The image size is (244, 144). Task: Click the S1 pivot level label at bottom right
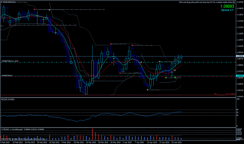tap(231, 94)
